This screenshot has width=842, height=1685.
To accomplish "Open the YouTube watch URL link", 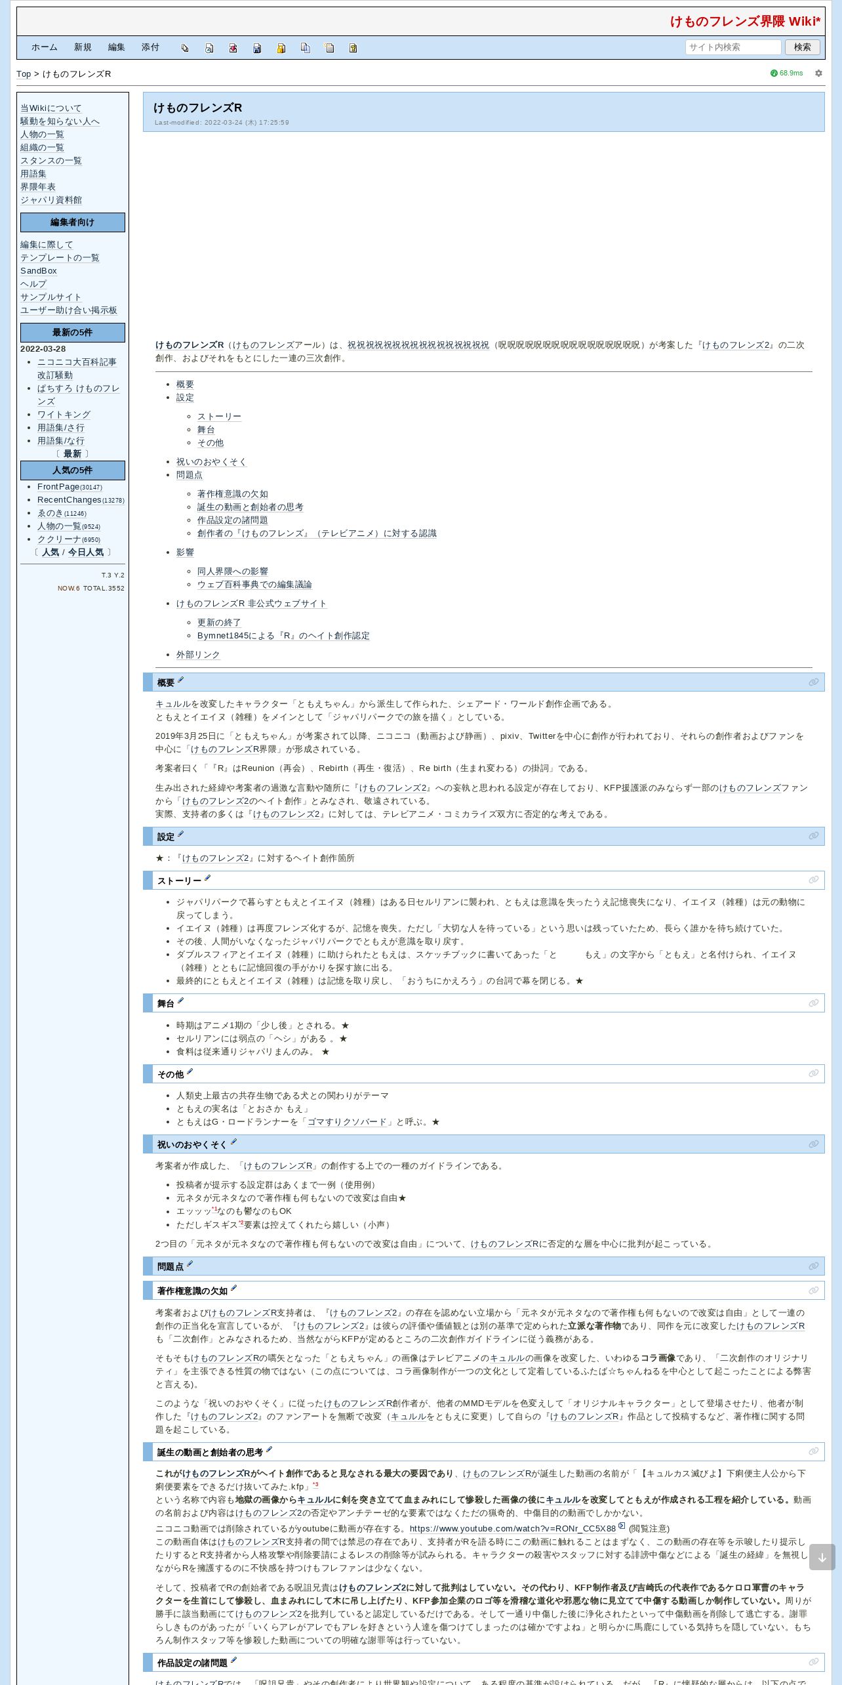I will [x=513, y=1529].
